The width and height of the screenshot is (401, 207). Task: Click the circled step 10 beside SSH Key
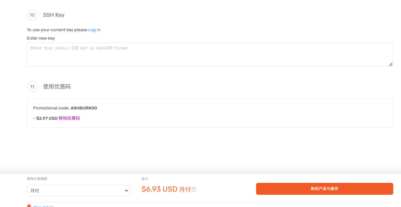(32, 15)
